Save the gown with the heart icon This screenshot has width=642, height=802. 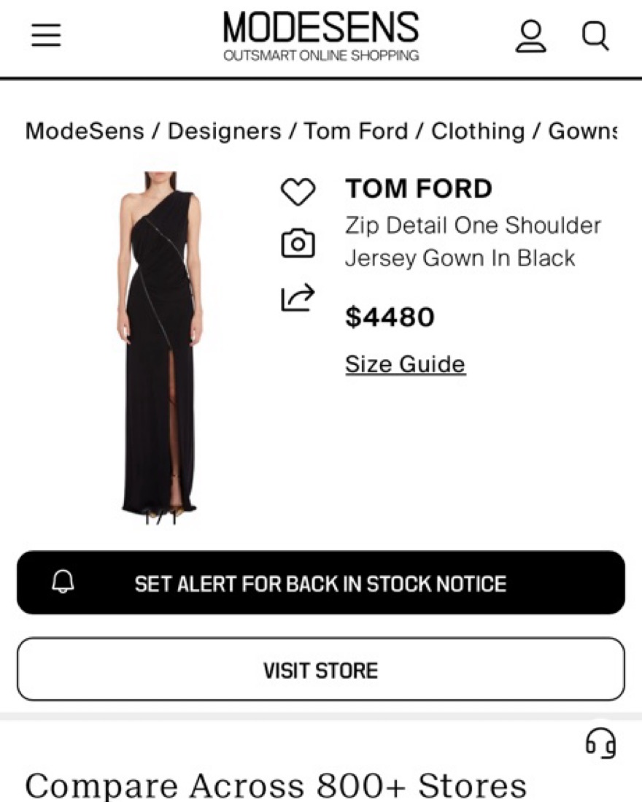point(298,192)
